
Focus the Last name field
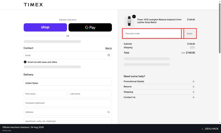click(x=90, y=94)
